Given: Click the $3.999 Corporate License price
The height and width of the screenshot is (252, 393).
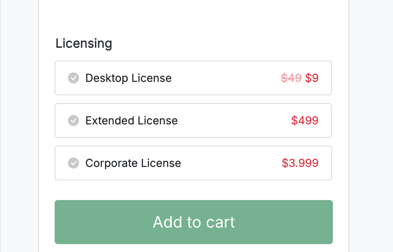Looking at the screenshot, I should tap(300, 163).
